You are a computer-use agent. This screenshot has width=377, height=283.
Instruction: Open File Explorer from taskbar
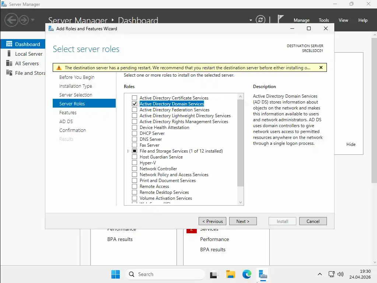coord(230,275)
